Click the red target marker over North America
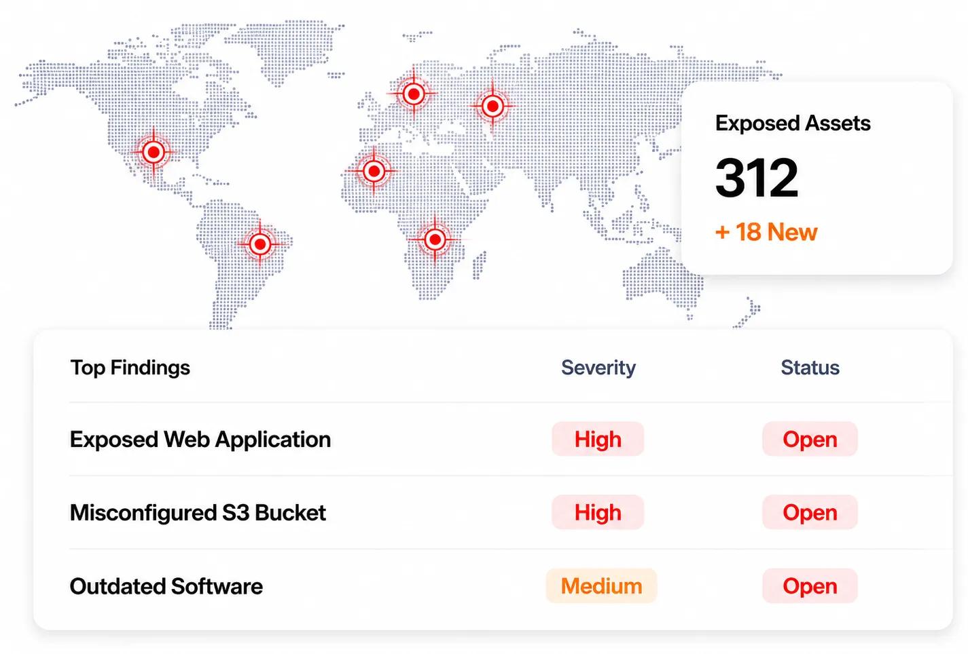Viewport: 968px width, 654px height. 154,152
